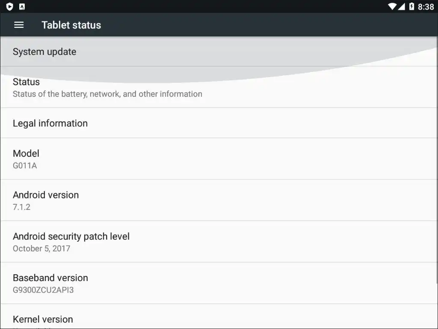Select Android security patch level heading
The image size is (438, 329).
pyautogui.click(x=71, y=236)
